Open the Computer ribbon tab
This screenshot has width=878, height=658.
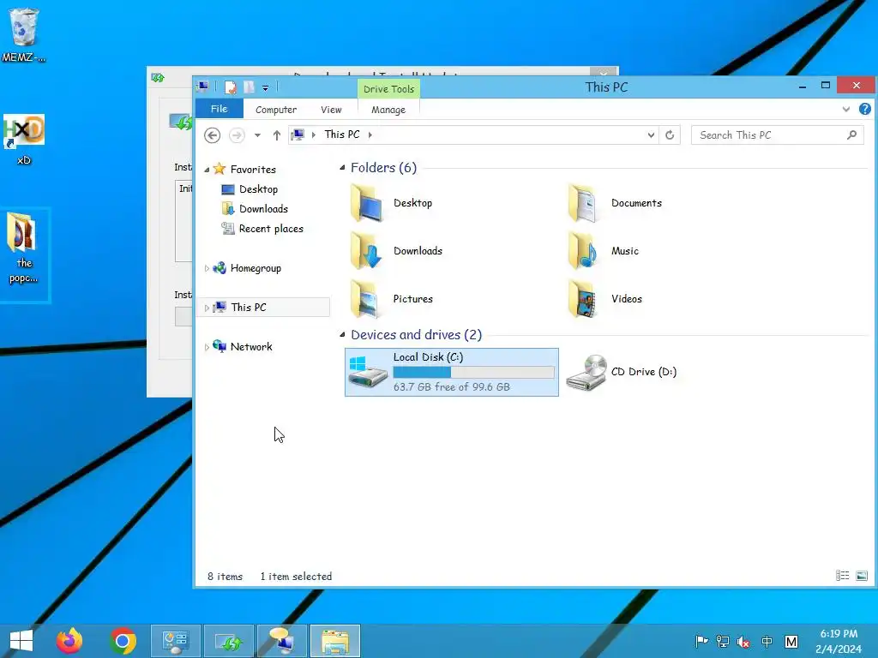[276, 110]
